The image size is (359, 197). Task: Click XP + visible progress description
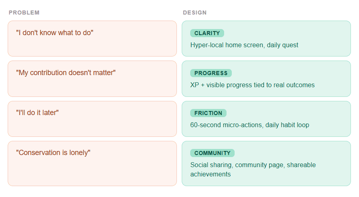click(x=252, y=85)
